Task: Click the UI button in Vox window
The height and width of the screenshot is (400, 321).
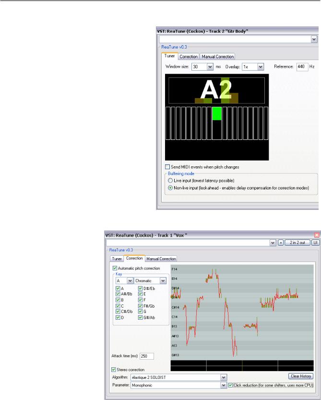Action: click(315, 243)
